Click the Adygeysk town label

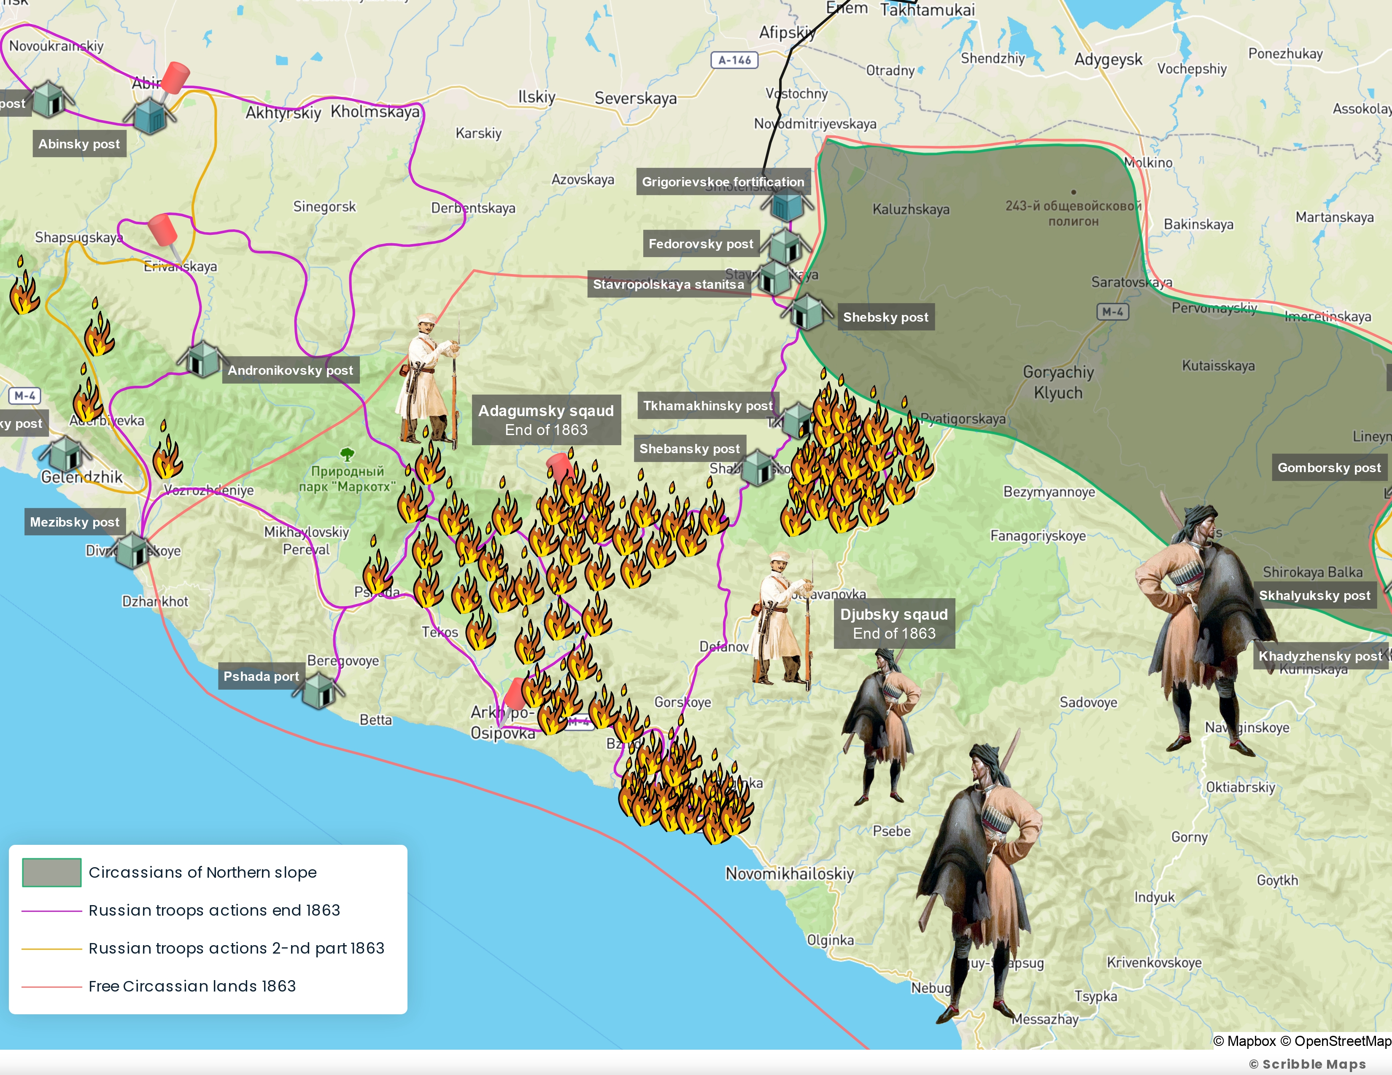tap(1109, 59)
